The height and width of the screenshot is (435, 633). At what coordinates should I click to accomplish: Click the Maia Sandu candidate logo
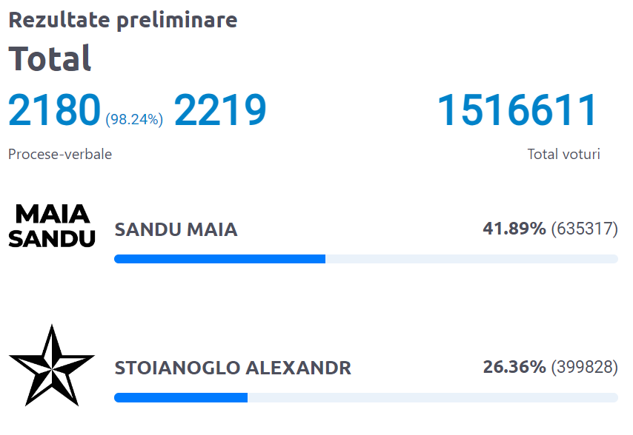[x=52, y=226]
